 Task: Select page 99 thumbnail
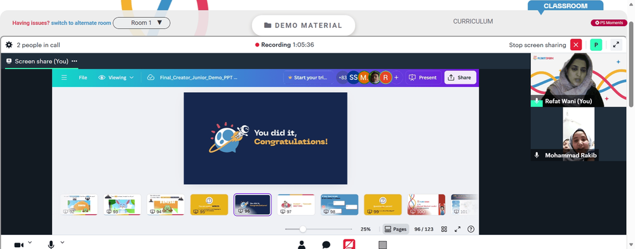coord(383,205)
